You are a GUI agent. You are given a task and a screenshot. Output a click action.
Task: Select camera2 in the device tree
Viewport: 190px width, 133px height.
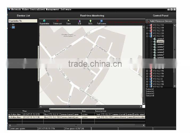(x=160, y=42)
